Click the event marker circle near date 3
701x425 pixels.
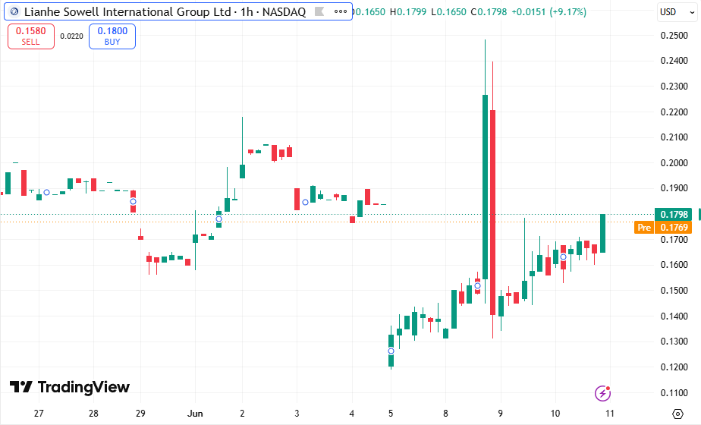tap(305, 202)
